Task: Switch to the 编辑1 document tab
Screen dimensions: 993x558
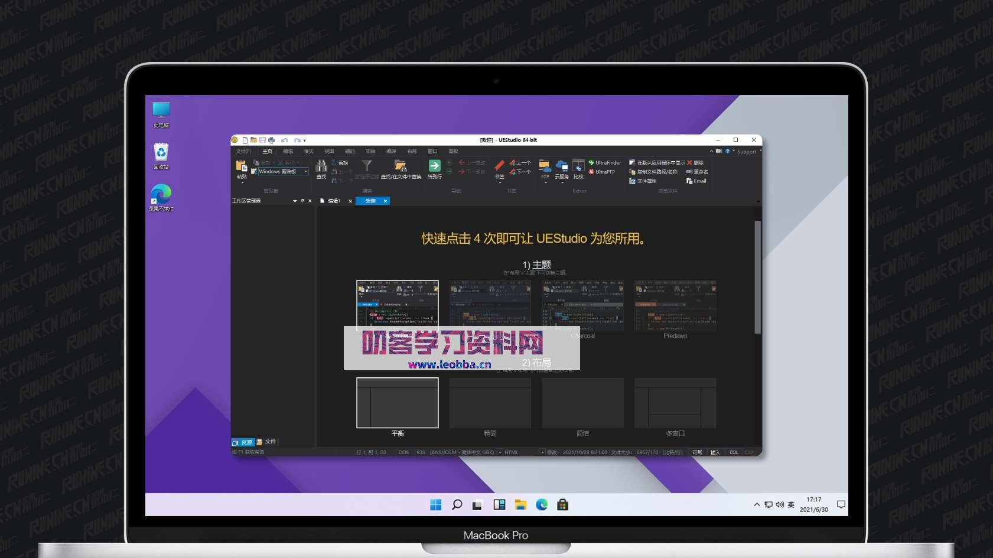Action: pos(334,201)
